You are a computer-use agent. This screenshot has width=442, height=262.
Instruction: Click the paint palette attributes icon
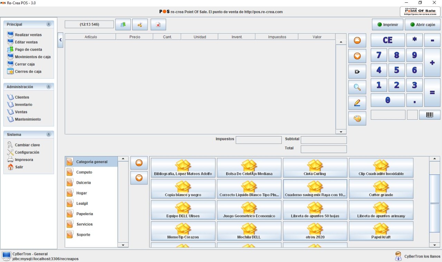(x=357, y=119)
